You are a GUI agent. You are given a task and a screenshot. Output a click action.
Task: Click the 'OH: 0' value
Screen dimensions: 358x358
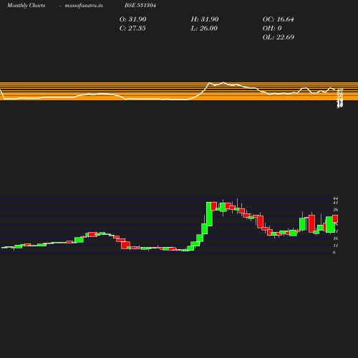(272, 28)
